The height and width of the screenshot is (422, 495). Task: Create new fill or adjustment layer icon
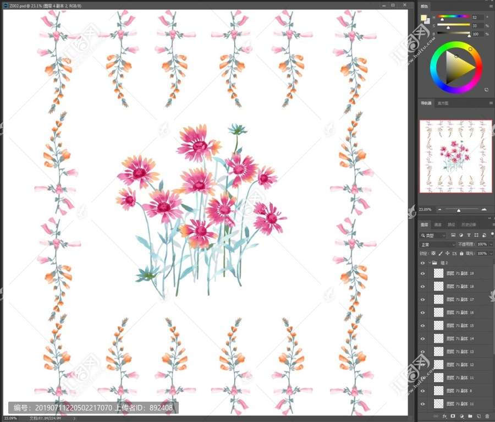462,416
